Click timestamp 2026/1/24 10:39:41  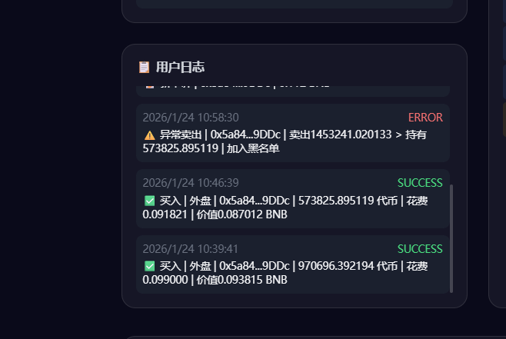coord(191,249)
